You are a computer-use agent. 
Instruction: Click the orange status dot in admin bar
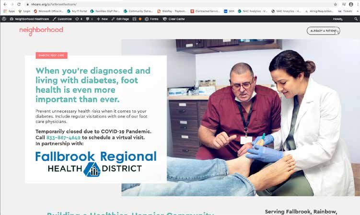(x=140, y=19)
